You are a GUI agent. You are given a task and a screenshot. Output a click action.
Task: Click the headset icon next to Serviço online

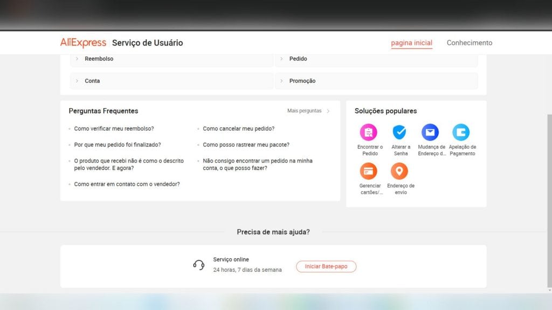pos(198,264)
